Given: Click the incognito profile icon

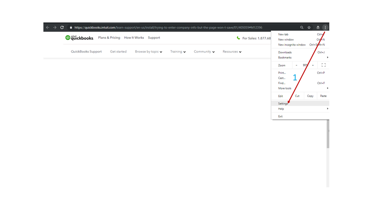Looking at the screenshot, I should click(318, 27).
